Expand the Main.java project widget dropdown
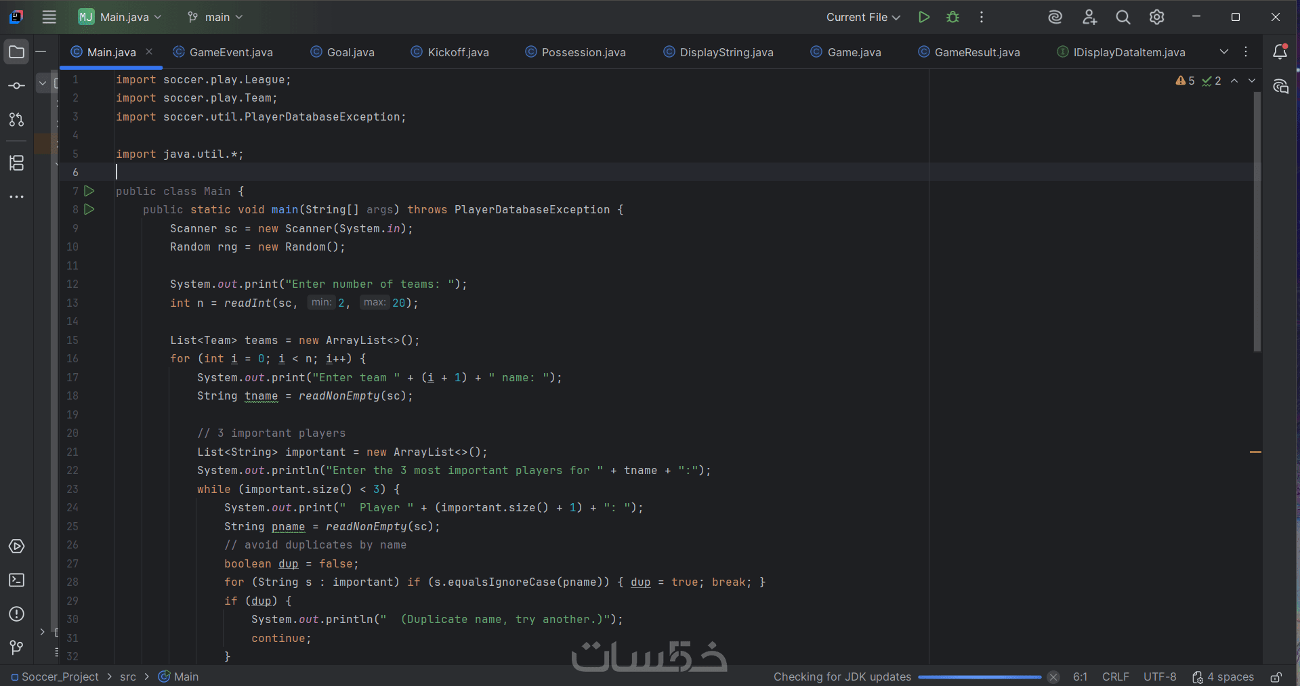Screen dimensions: 1300x686 coord(121,17)
